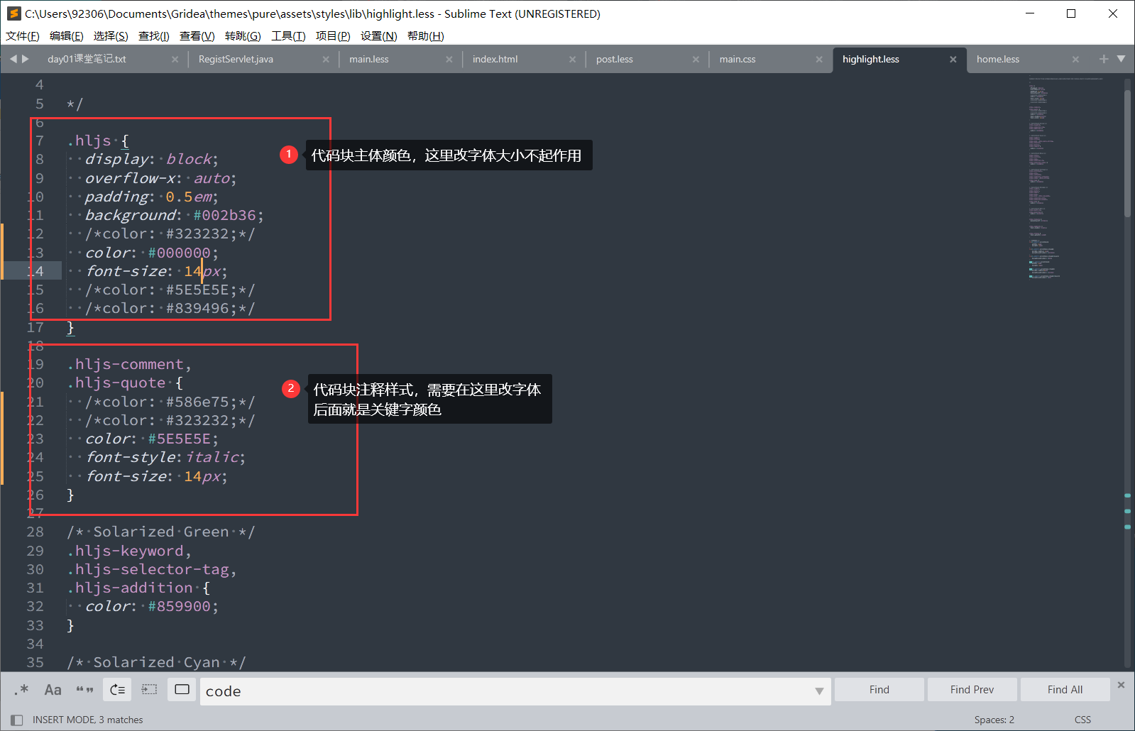Open the 查找(I) menu
The image size is (1135, 731).
[153, 36]
